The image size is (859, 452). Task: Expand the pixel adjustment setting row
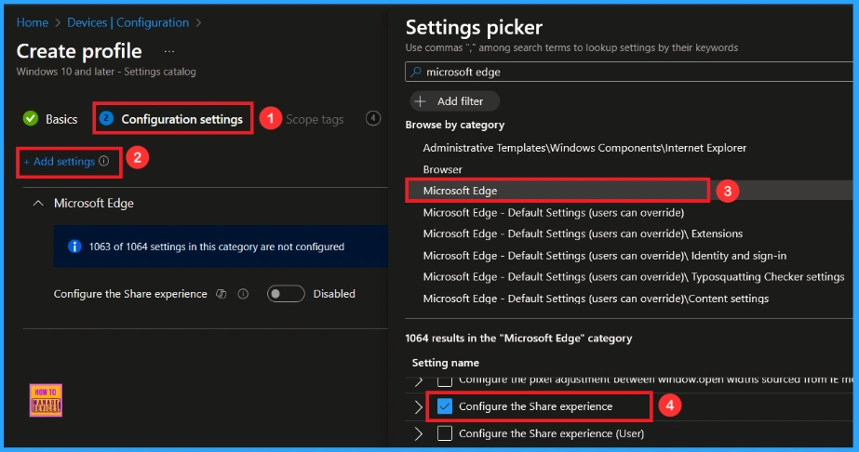pyautogui.click(x=419, y=380)
